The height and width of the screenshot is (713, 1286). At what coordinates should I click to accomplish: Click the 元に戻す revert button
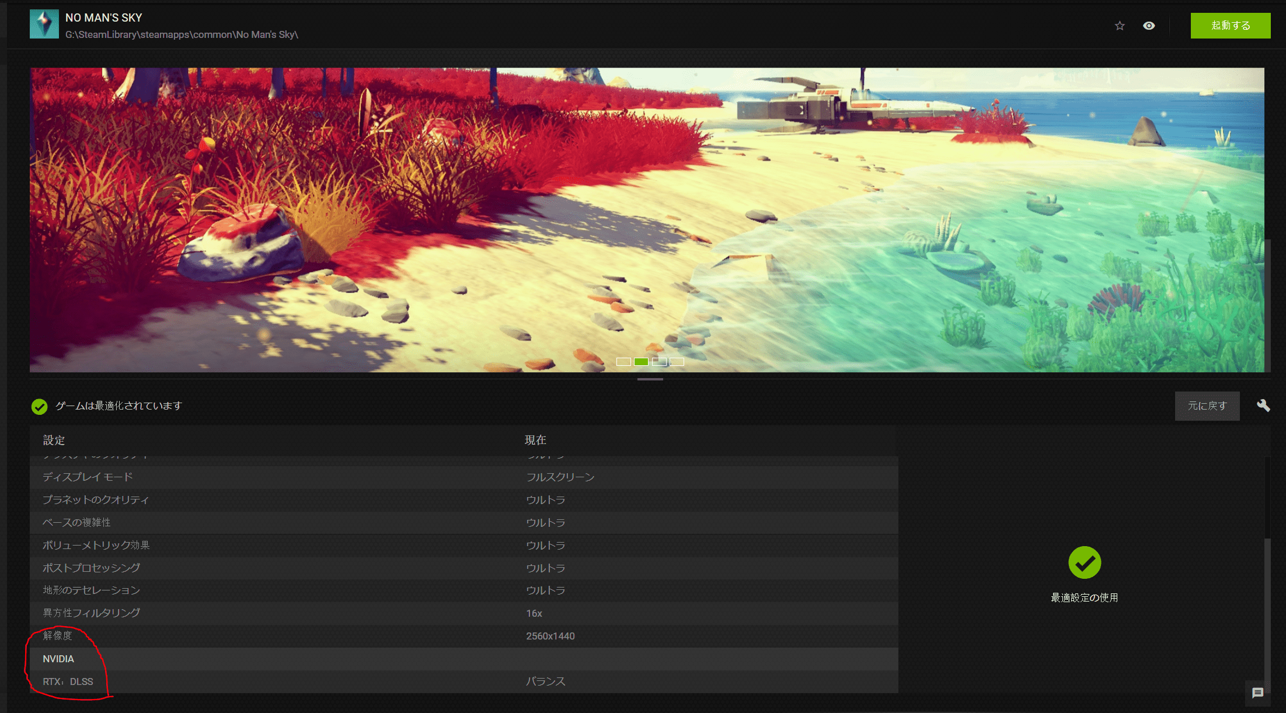tap(1207, 406)
